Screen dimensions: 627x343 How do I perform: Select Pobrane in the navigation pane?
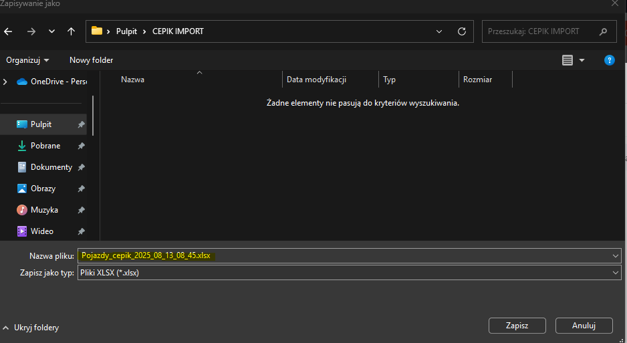click(x=45, y=146)
